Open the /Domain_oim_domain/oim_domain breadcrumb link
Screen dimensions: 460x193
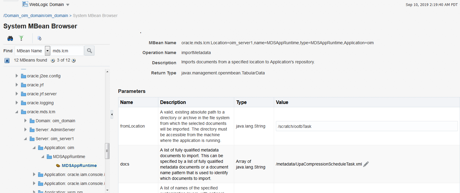[x=36, y=16]
